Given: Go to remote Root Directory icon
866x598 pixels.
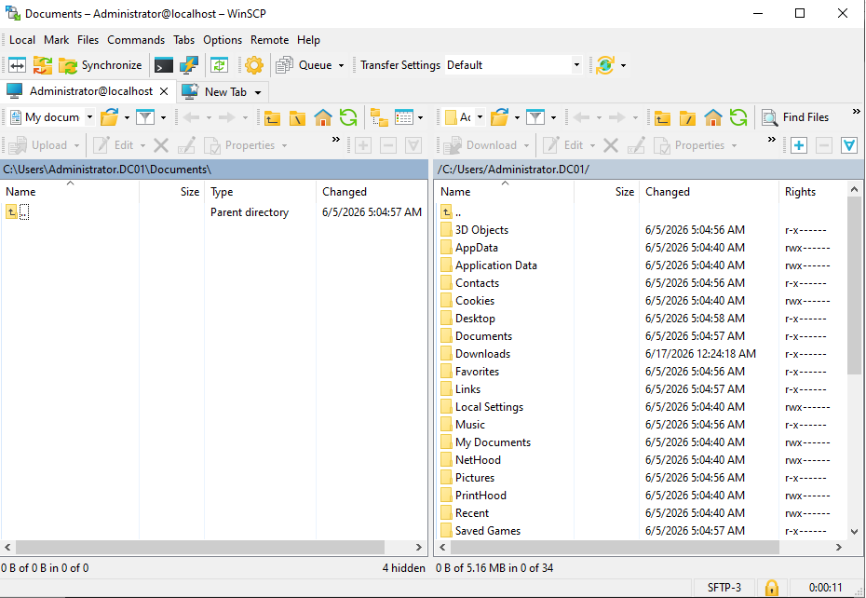Looking at the screenshot, I should [687, 117].
